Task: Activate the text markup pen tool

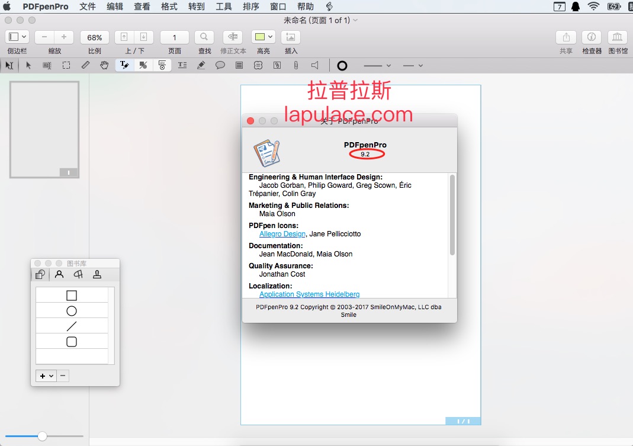Action: (x=124, y=65)
